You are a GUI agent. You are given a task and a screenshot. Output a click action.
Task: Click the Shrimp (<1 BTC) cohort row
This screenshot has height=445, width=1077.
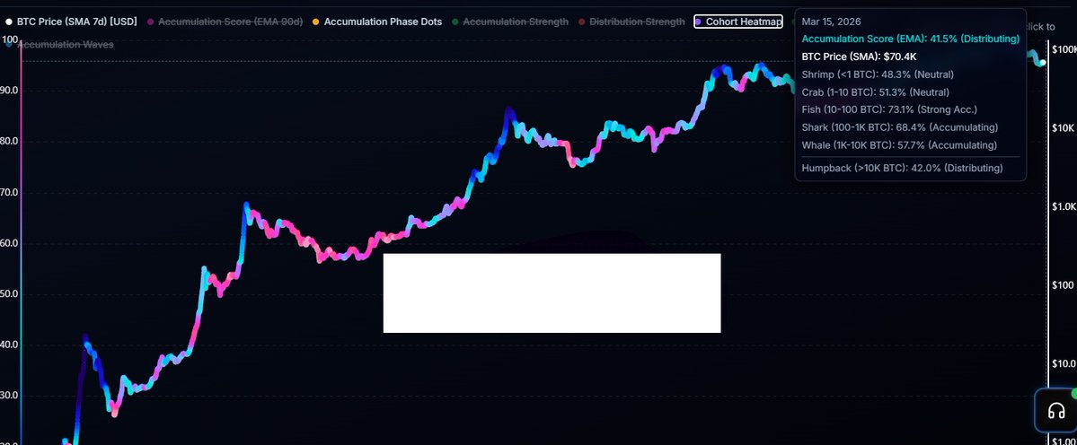tap(878, 74)
